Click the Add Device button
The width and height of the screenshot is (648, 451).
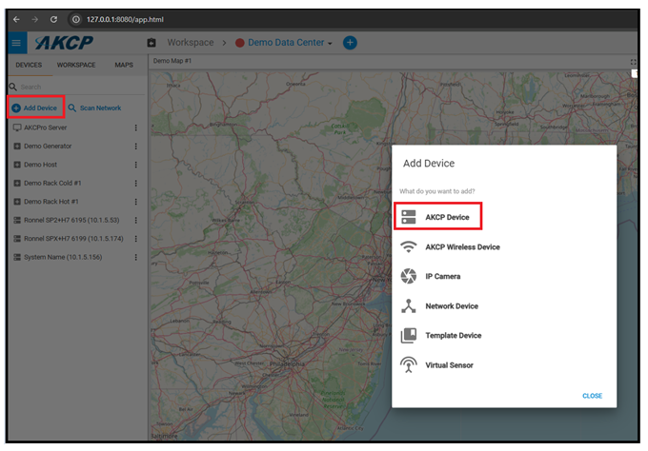point(35,108)
